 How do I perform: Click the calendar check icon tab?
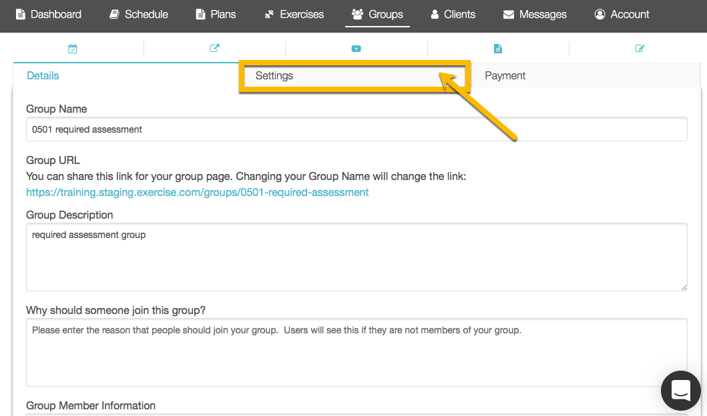pyautogui.click(x=73, y=49)
